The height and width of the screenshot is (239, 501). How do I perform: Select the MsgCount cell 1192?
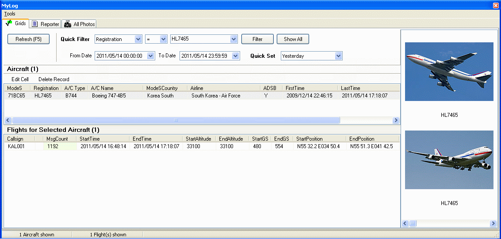pos(60,146)
